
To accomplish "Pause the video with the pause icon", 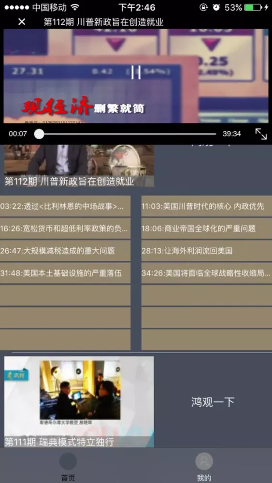I will click(x=136, y=72).
